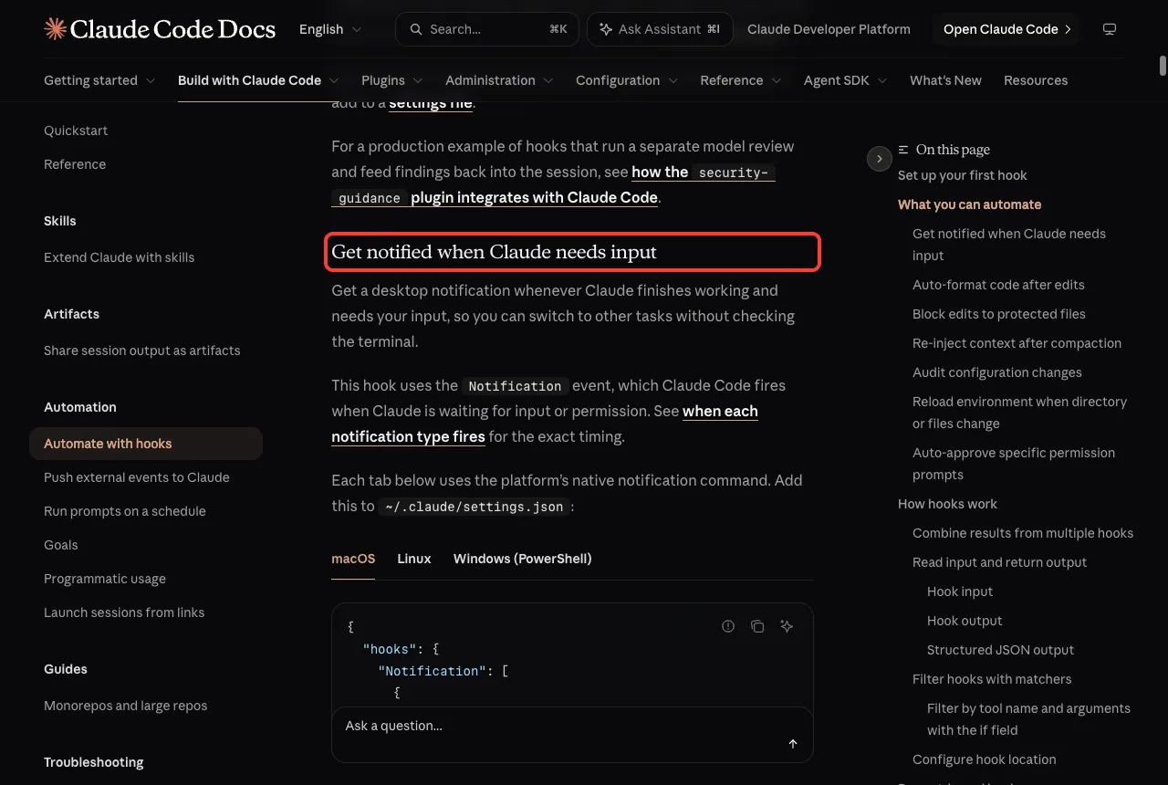Open Quickstart in the left sidebar
This screenshot has width=1168, height=785.
point(76,131)
